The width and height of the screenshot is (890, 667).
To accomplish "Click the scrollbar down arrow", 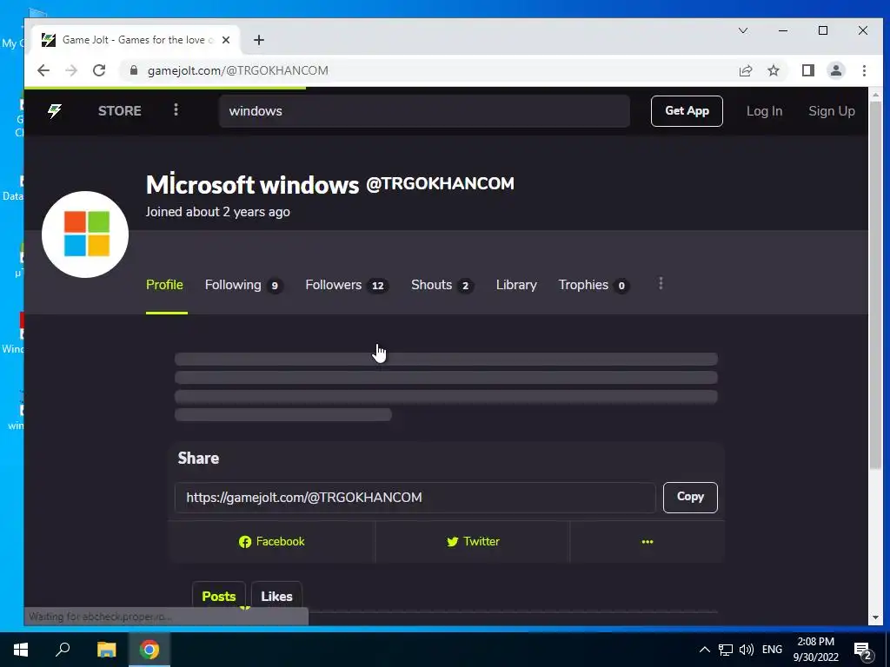I will click(875, 617).
